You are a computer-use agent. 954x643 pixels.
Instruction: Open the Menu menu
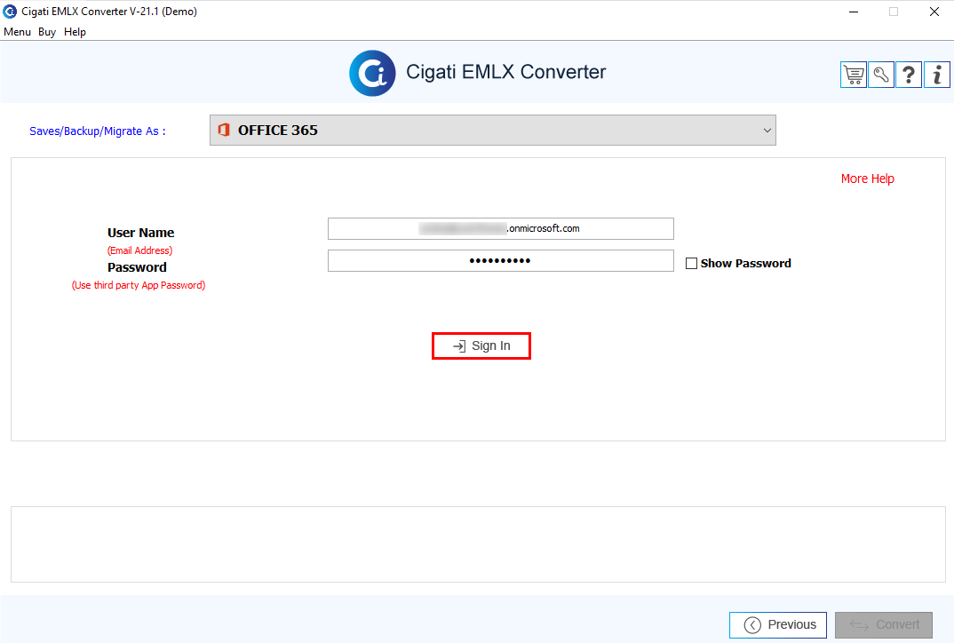17,32
